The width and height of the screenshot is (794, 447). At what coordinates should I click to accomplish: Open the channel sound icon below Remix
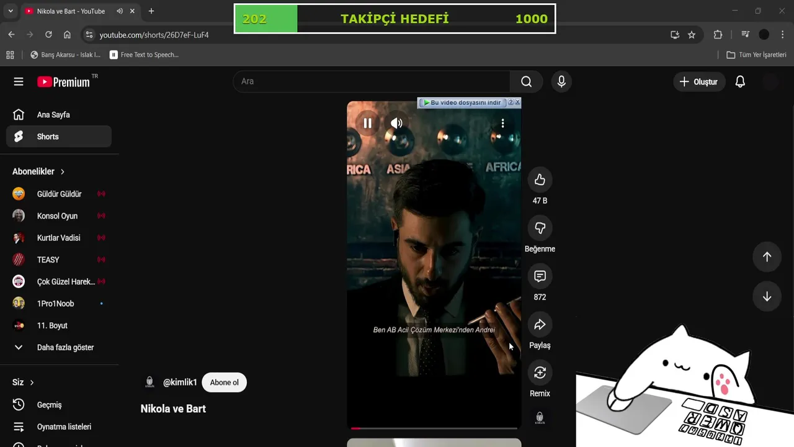(540, 418)
